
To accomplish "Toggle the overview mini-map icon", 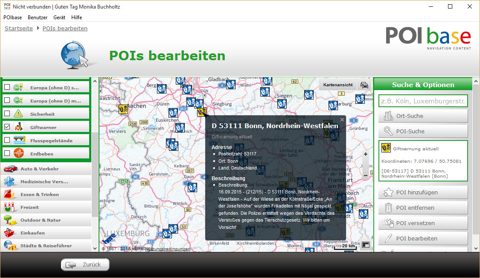I will [365, 245].
